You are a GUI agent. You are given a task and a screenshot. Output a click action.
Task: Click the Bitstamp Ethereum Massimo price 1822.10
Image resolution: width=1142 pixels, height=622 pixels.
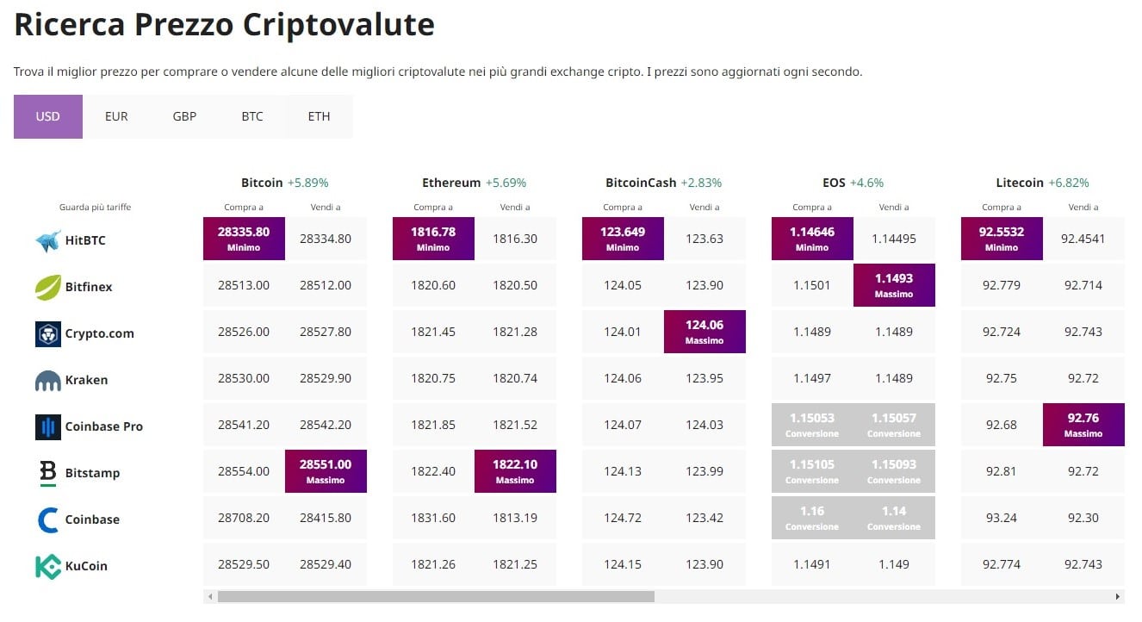[x=515, y=471]
